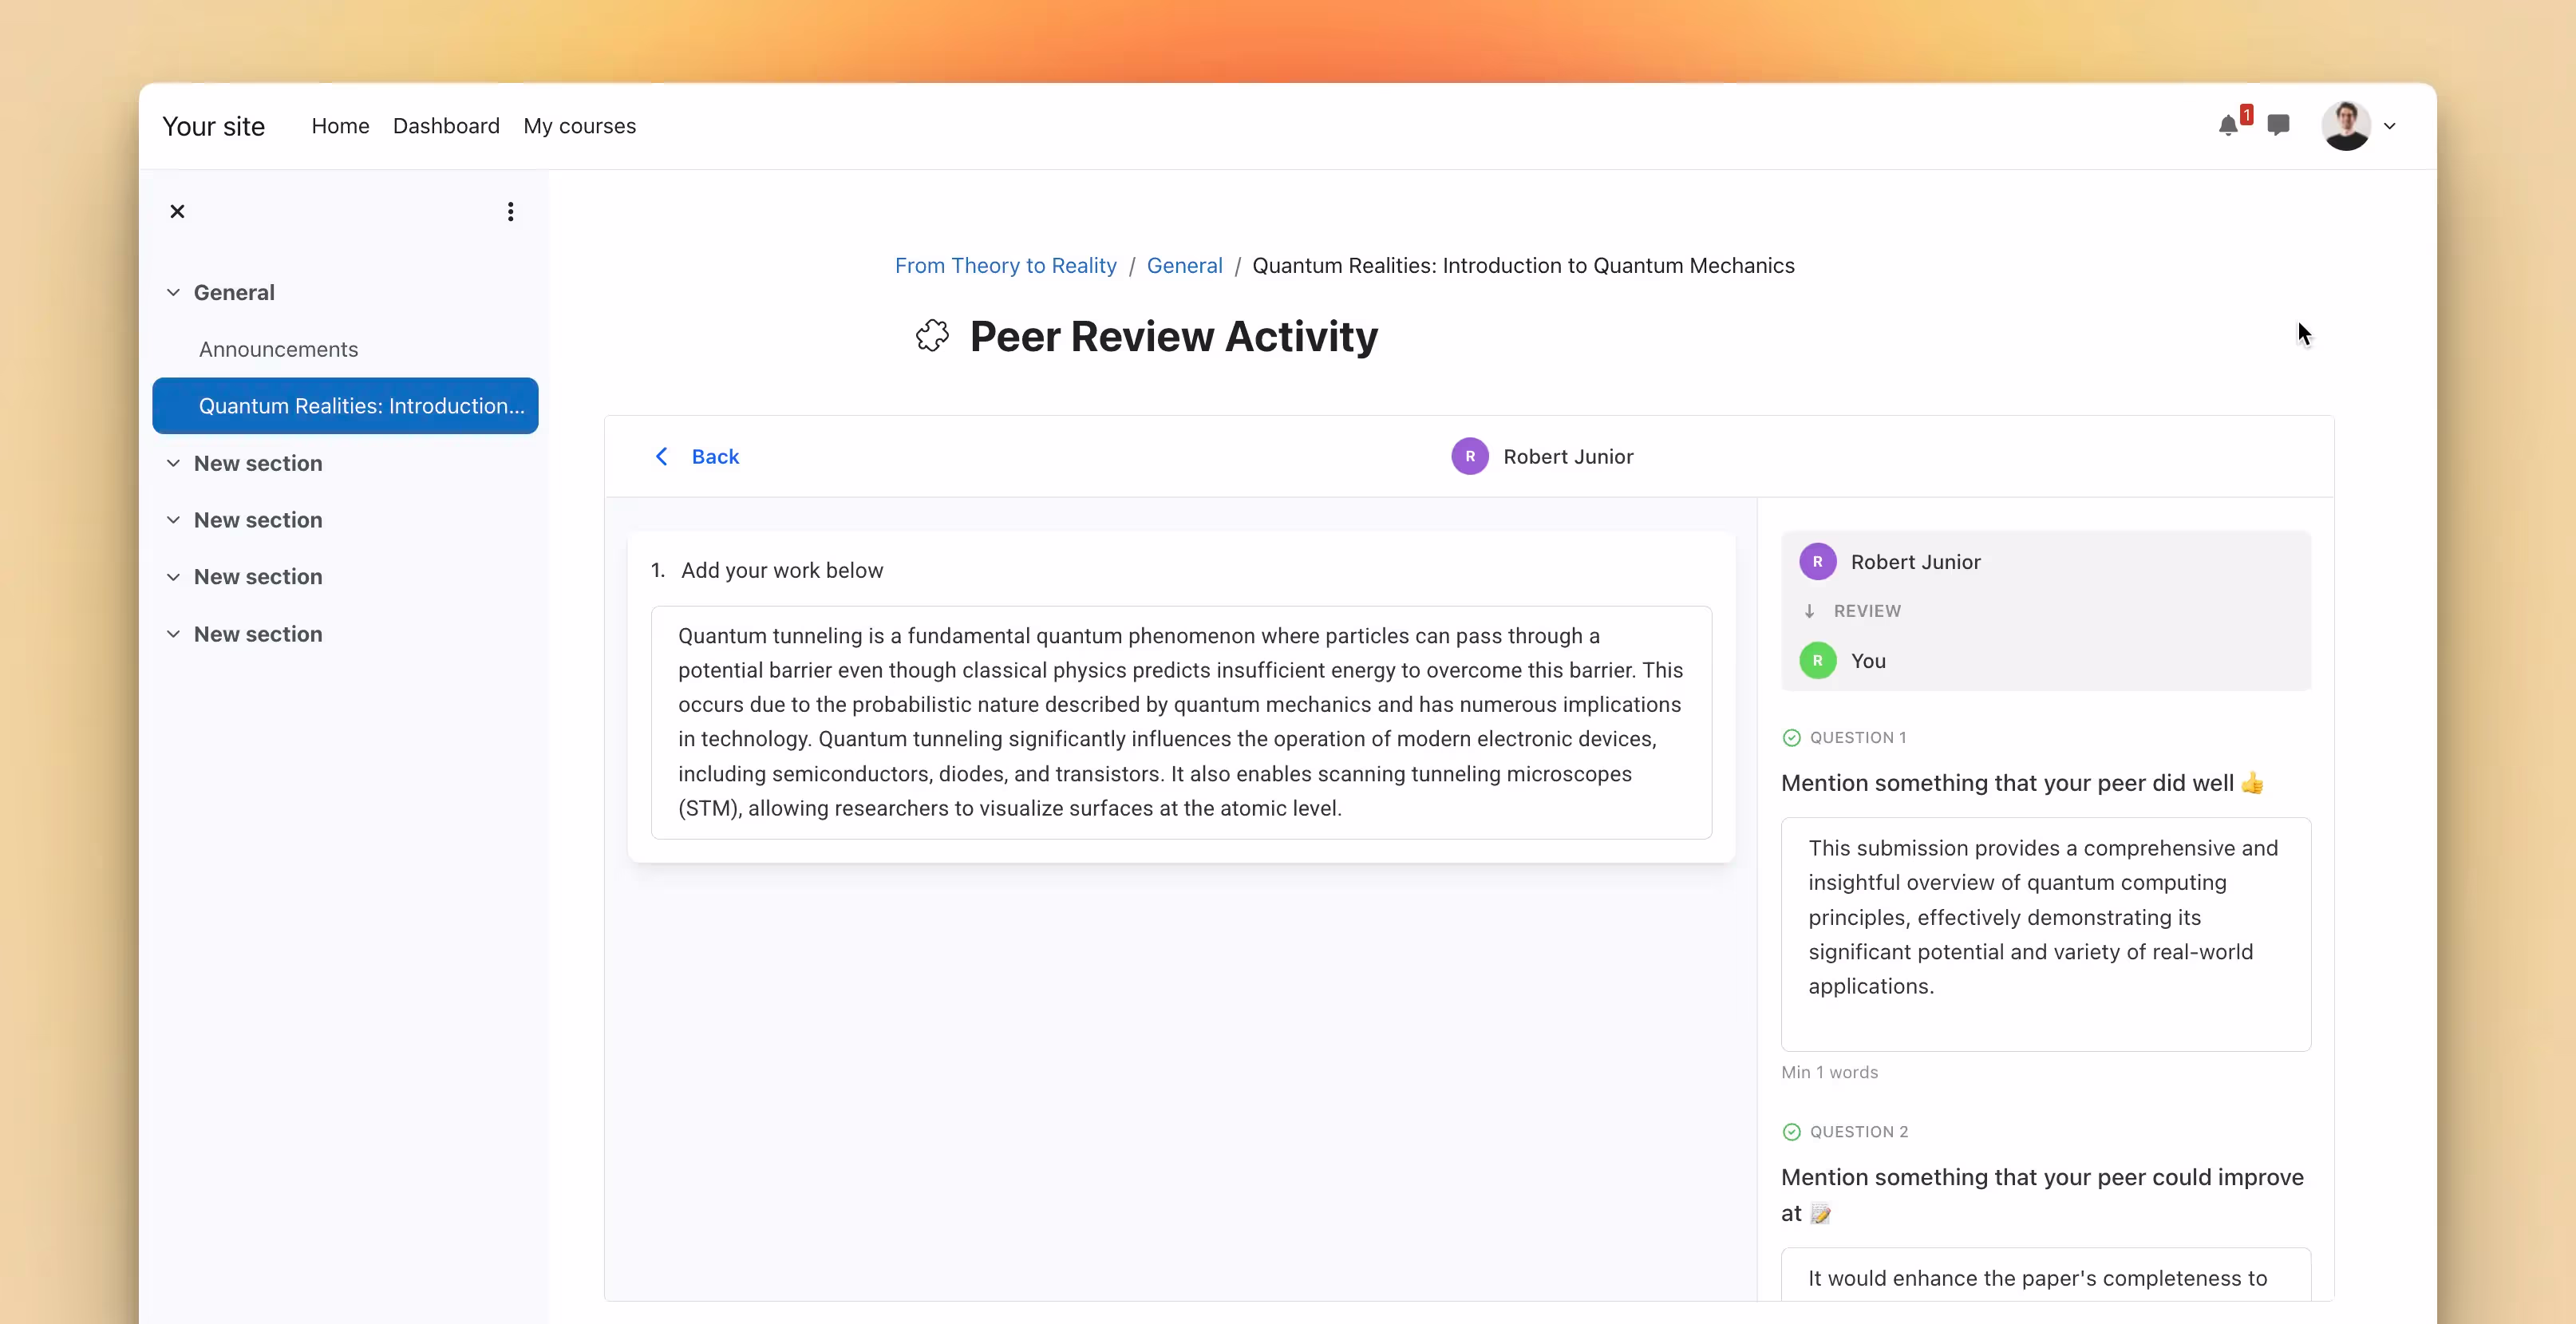Click the Question 1 answer text box
Viewport: 2576px width, 1324px height.
point(2044,934)
